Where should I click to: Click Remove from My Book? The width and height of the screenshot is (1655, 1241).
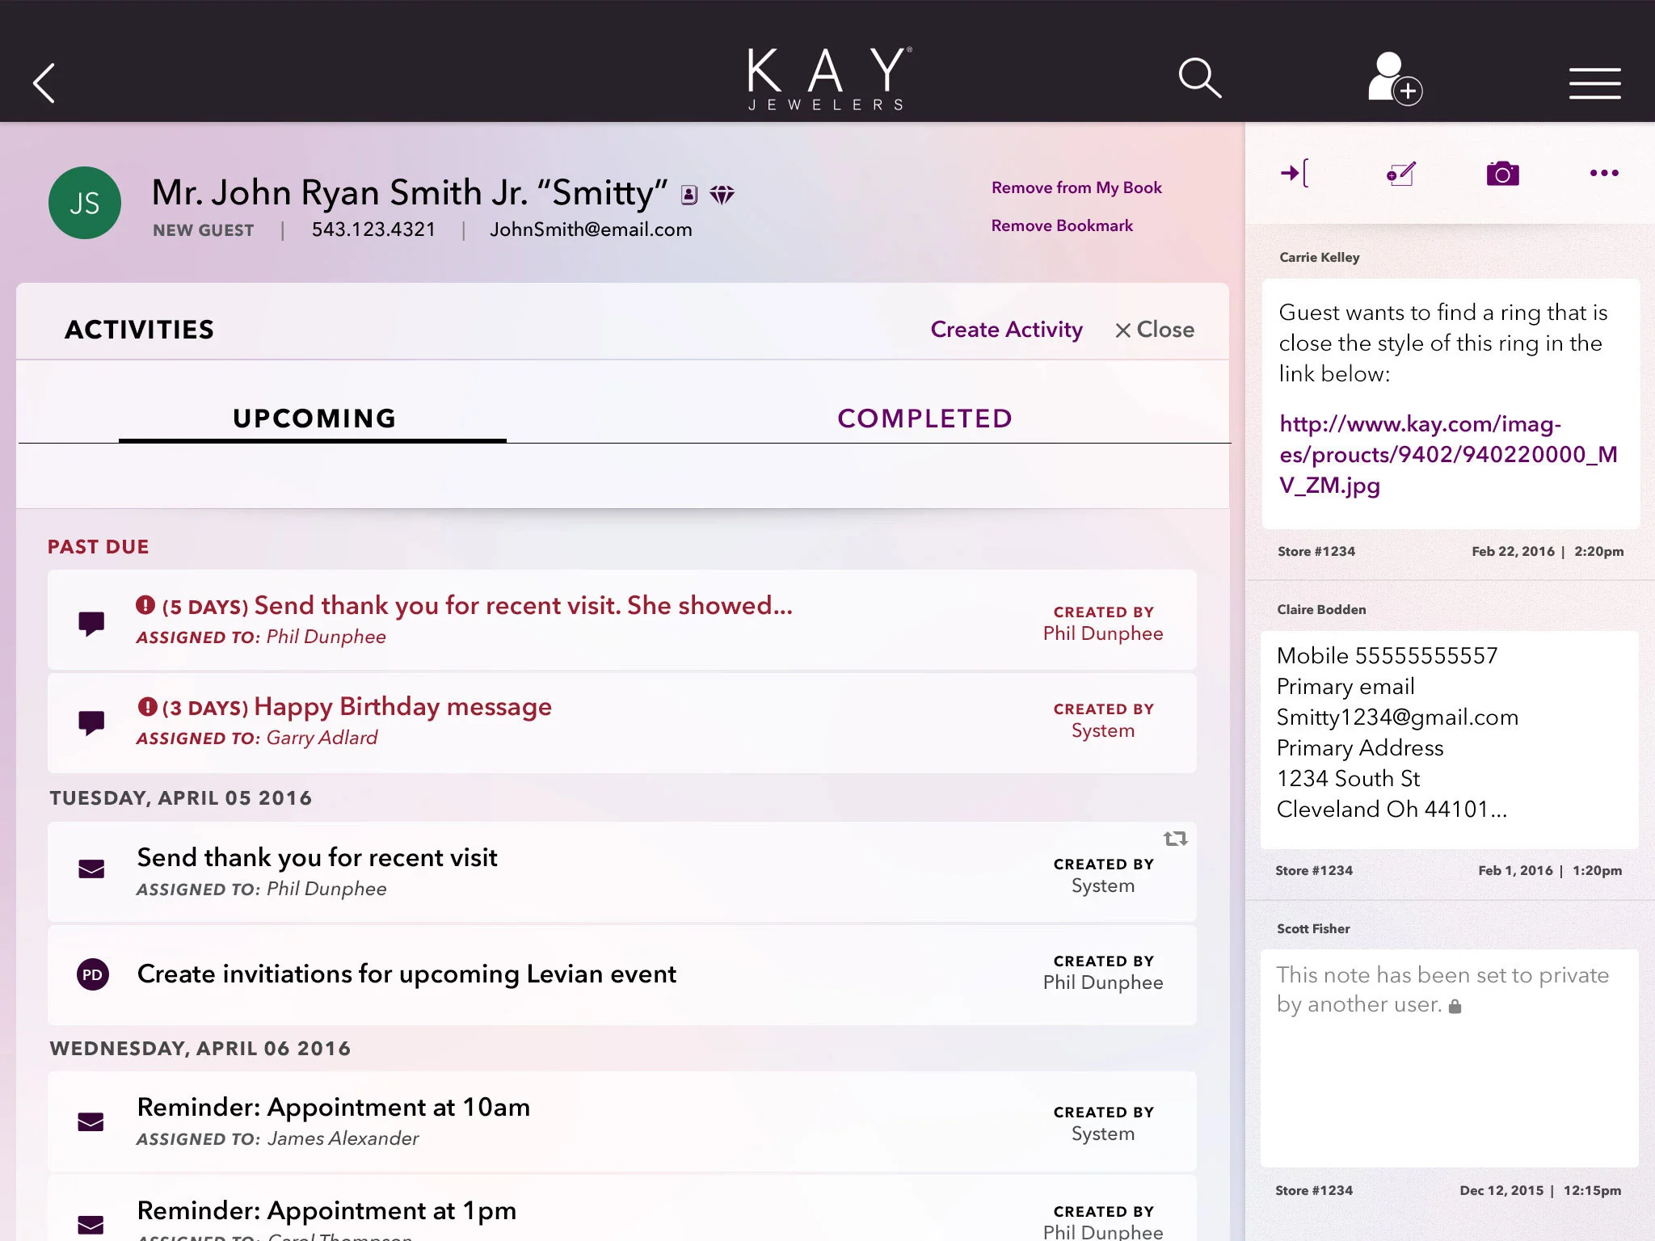(1076, 187)
